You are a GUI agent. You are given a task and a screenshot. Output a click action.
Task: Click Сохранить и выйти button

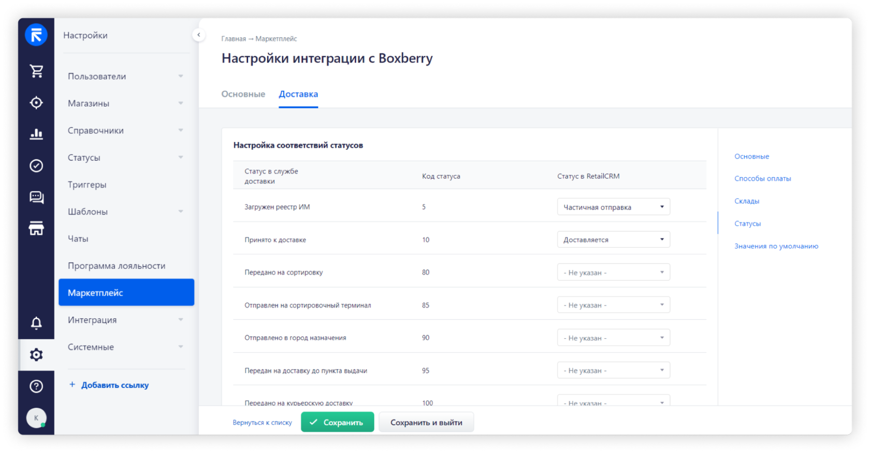[426, 422]
